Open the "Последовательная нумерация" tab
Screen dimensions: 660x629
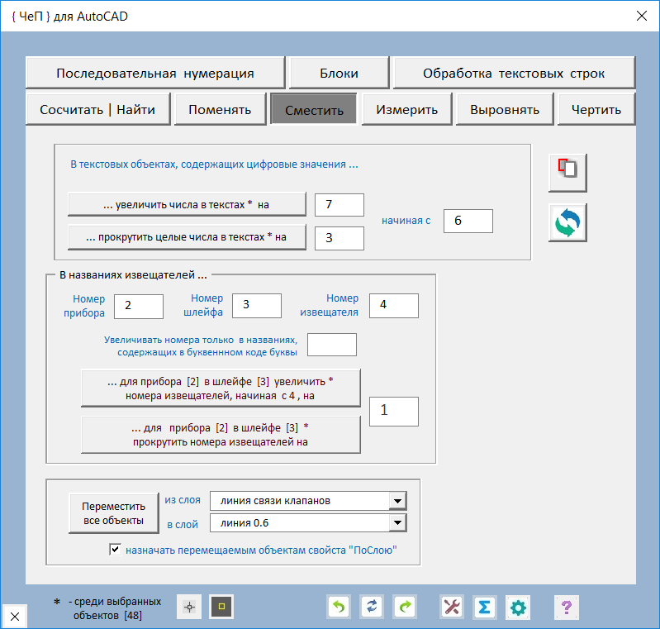(x=155, y=73)
